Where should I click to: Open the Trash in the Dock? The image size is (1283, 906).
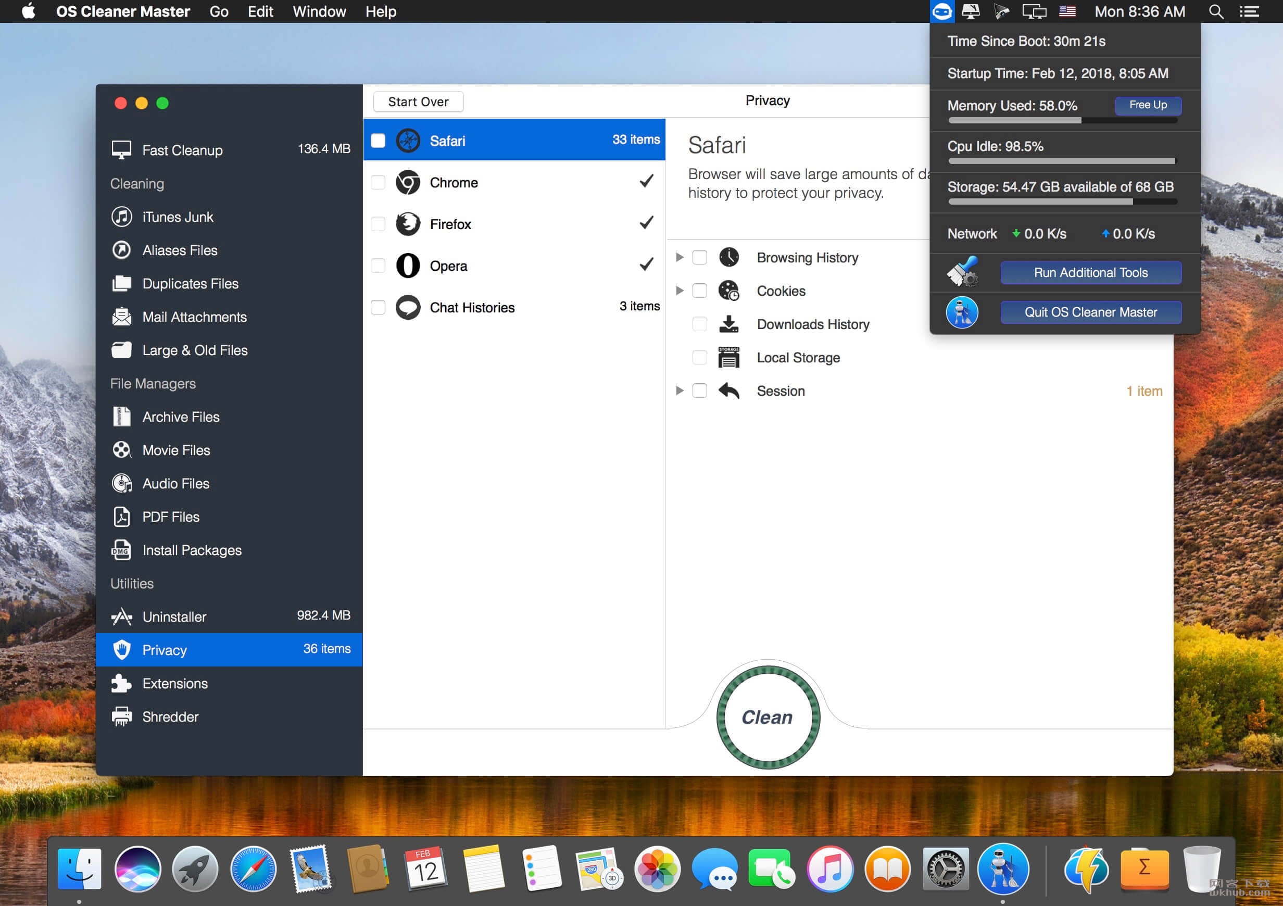(1201, 869)
